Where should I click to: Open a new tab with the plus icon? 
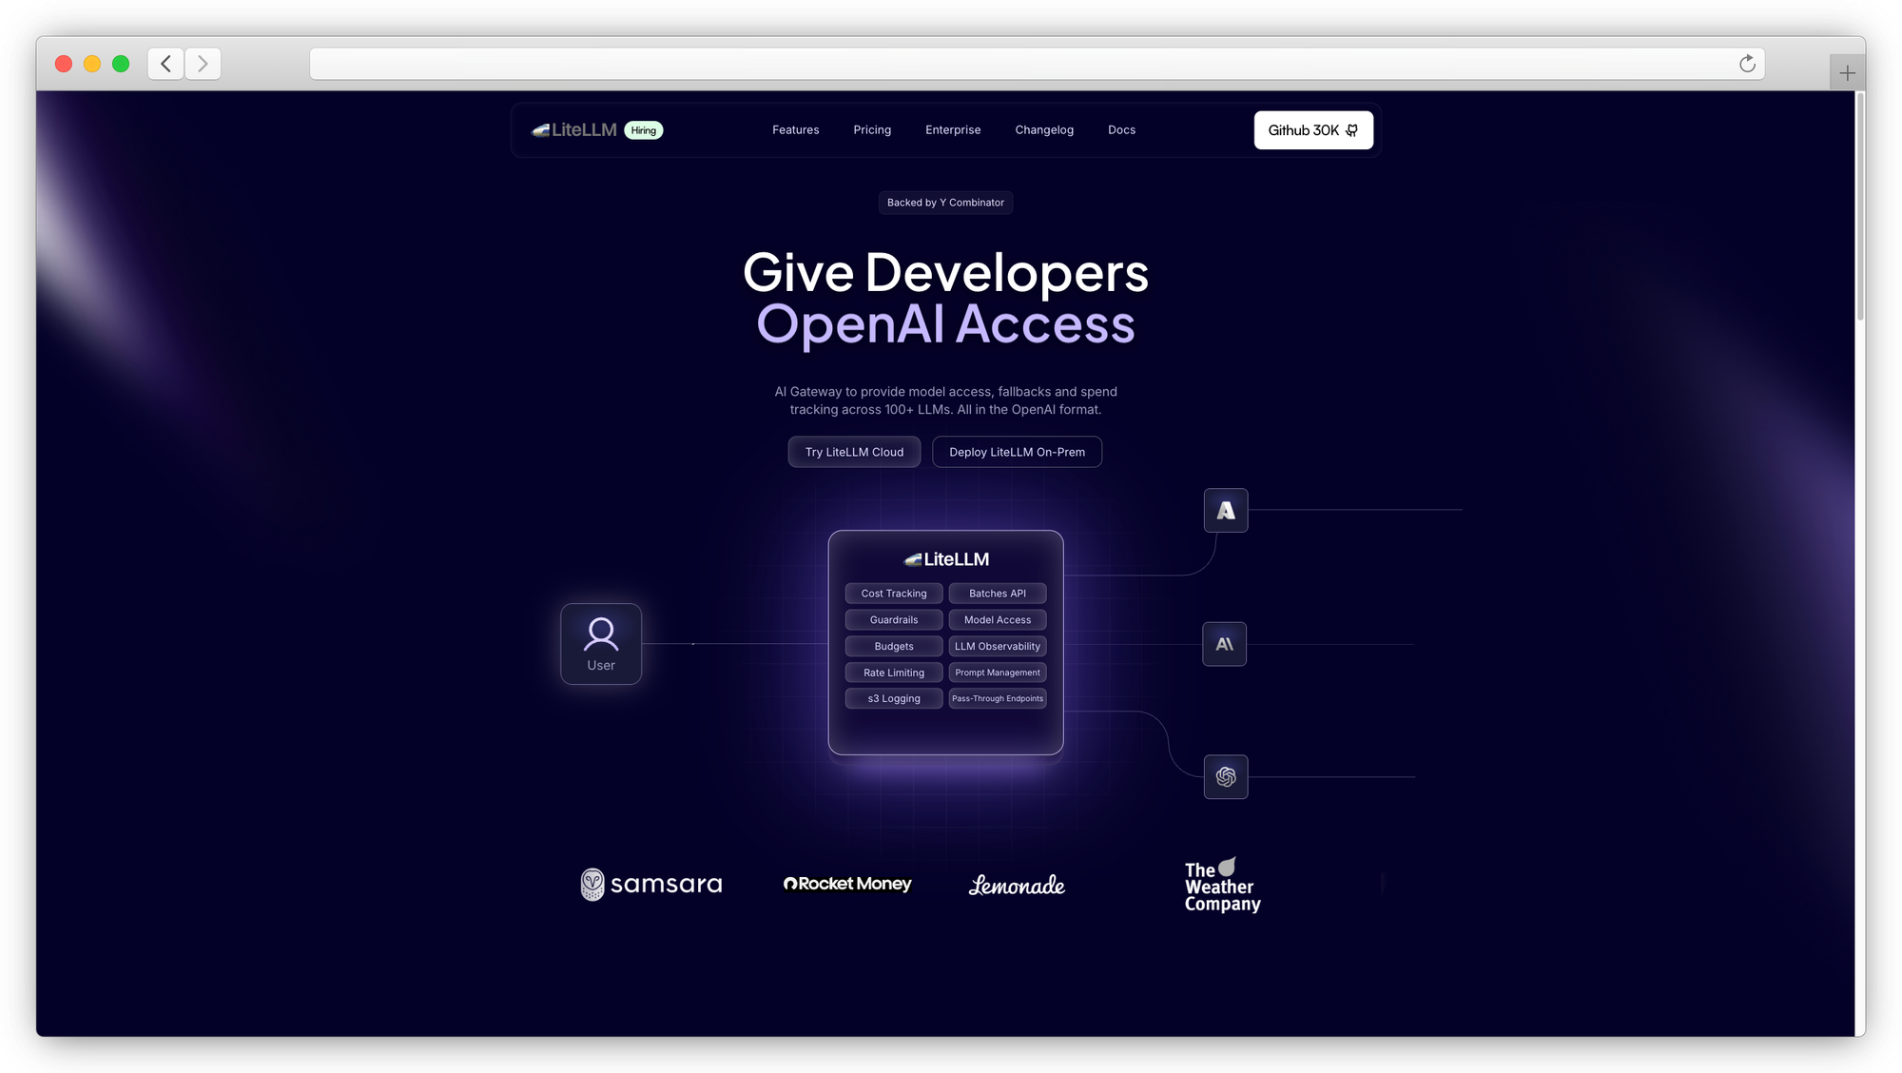pyautogui.click(x=1847, y=73)
